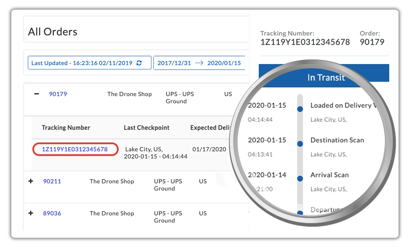Viewport: 409px width, 247px height.
Task: Select start date 2017/12/31 field
Action: click(174, 63)
